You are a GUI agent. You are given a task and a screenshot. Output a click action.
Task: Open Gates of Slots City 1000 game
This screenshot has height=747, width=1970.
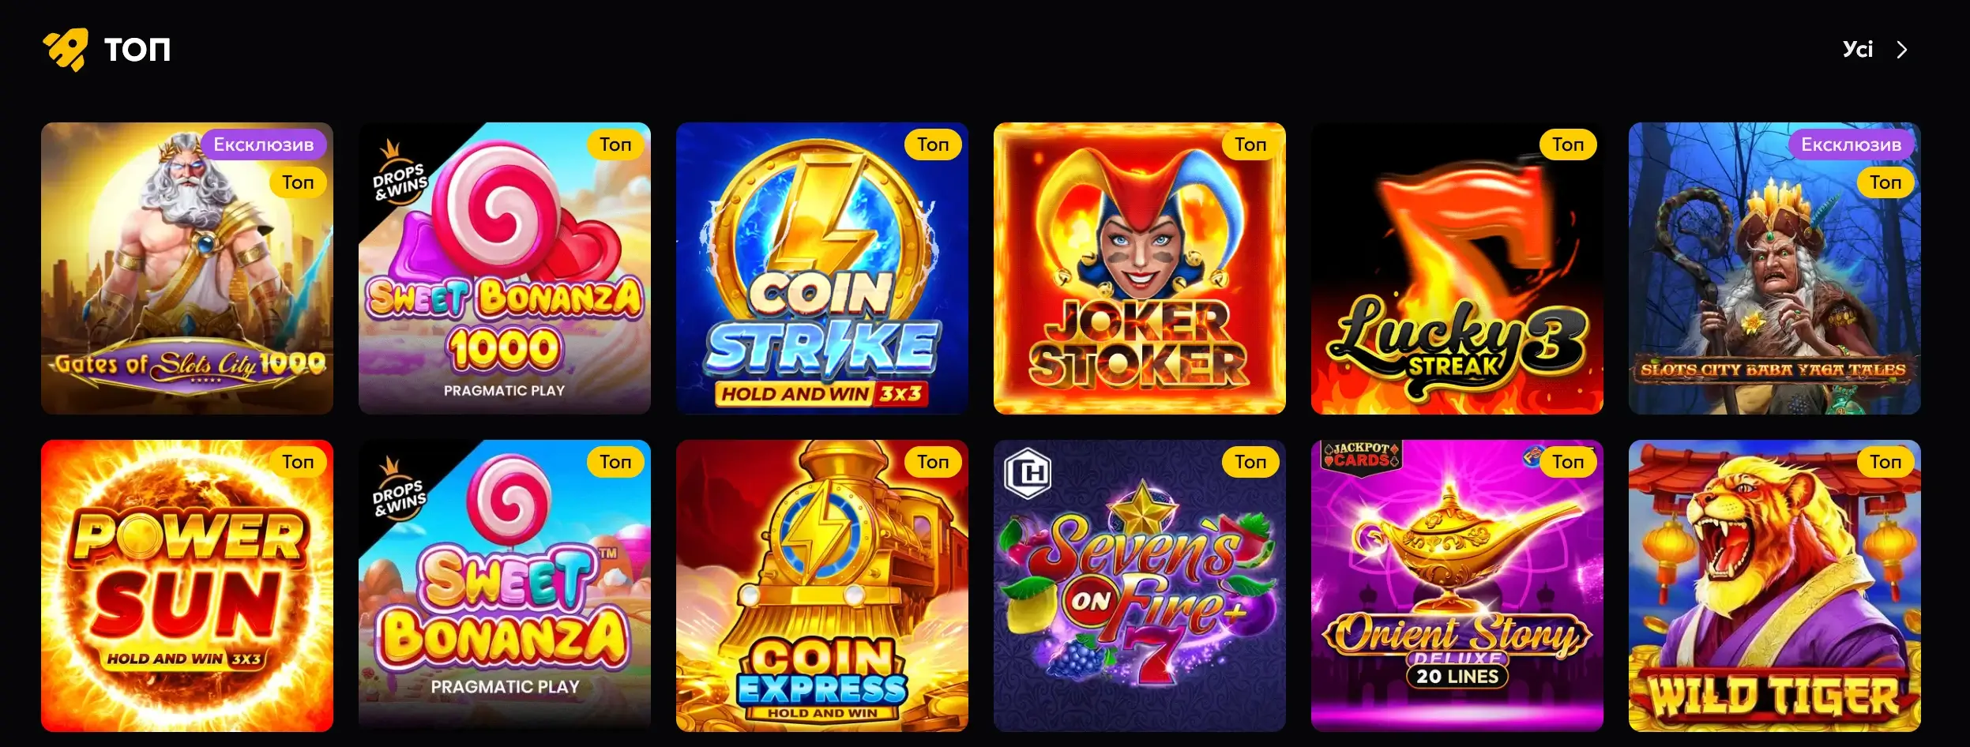click(x=187, y=268)
